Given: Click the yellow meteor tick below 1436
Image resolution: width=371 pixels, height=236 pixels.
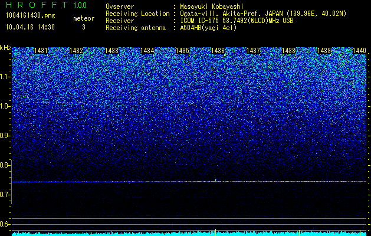Looking at the screenshot, I should 215,232.
